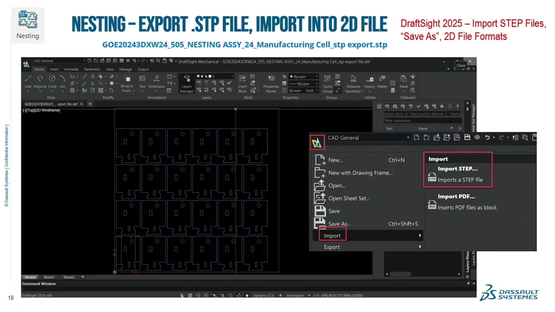Click Import PDF... option
The width and height of the screenshot is (555, 312).
(x=456, y=196)
